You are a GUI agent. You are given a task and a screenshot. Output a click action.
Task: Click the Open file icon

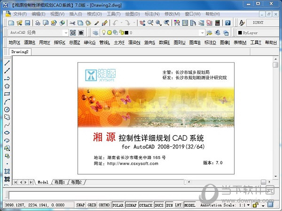(19, 23)
